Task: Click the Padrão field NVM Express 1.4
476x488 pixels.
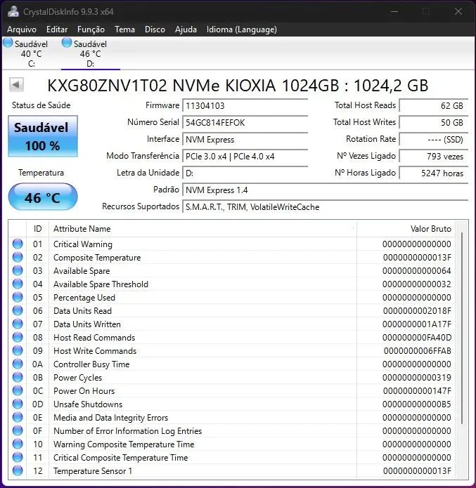Action: click(325, 190)
